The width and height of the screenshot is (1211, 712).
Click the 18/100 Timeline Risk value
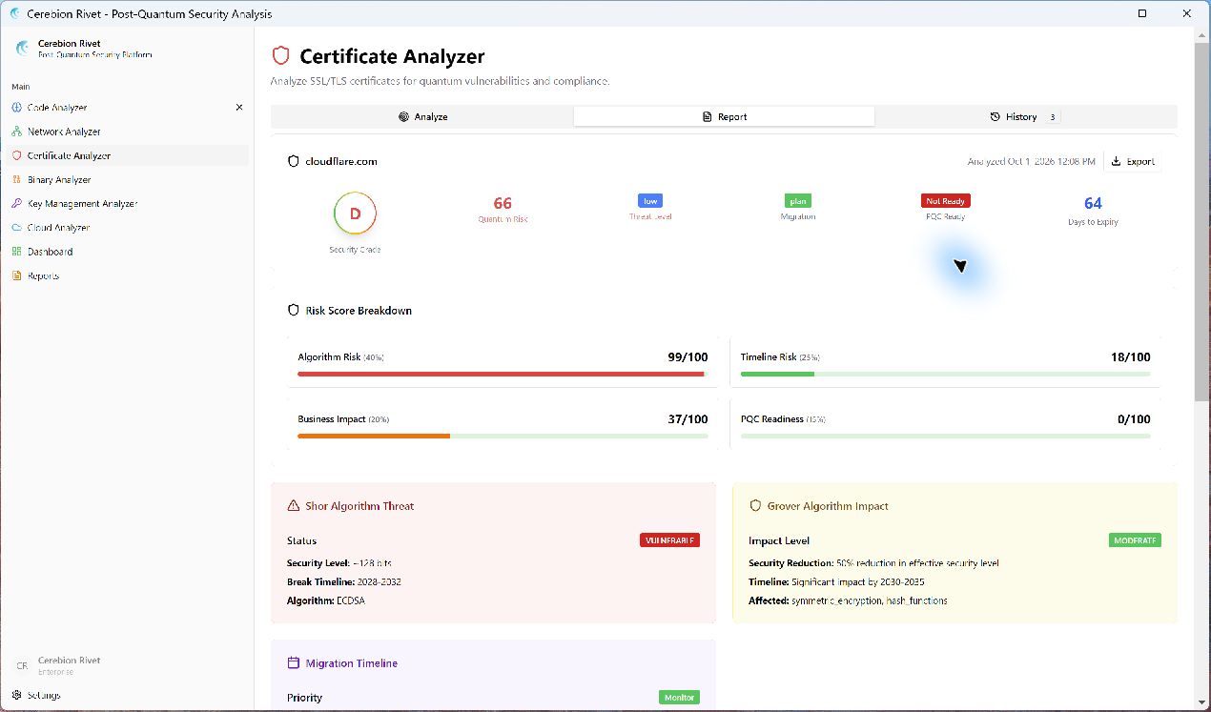coord(1131,357)
